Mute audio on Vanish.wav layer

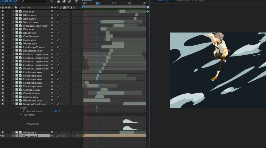(3, 22)
